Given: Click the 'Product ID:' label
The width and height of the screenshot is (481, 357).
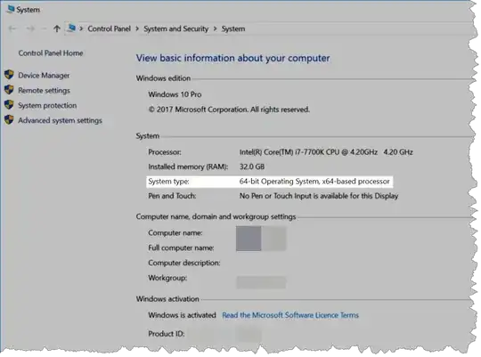Looking at the screenshot, I should pos(167,334).
